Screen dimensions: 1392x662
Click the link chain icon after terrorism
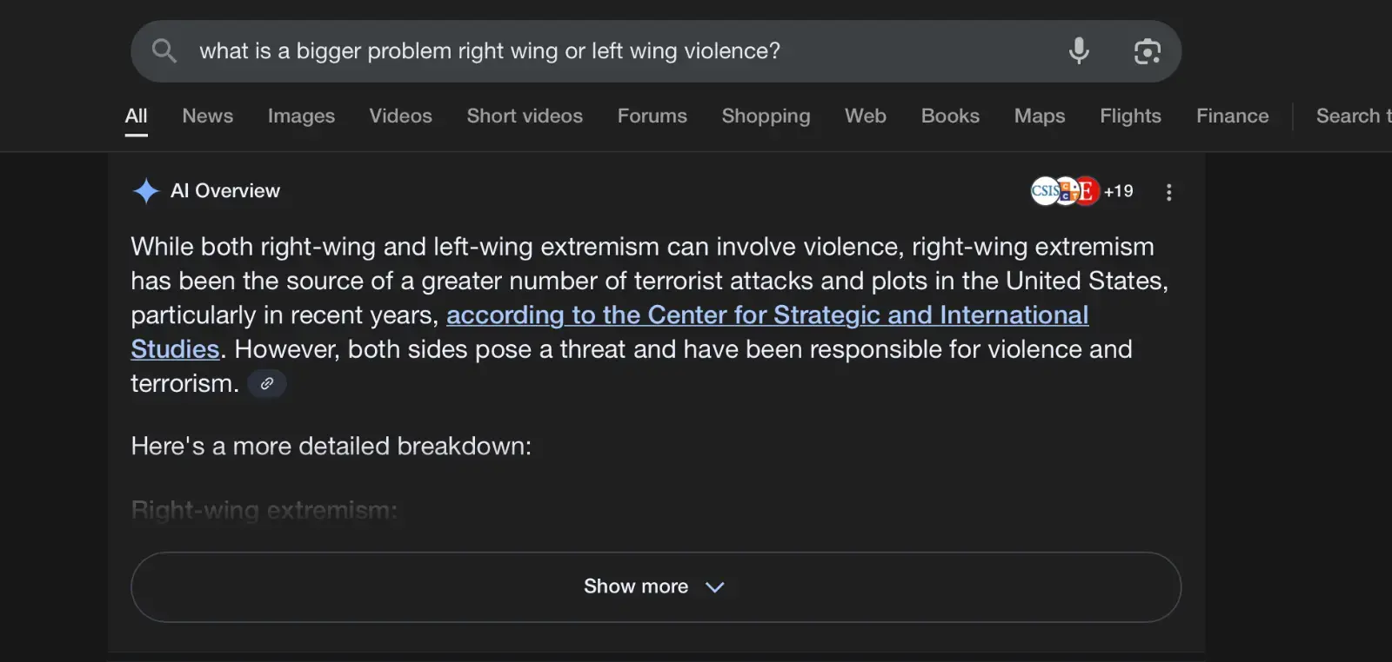(267, 383)
